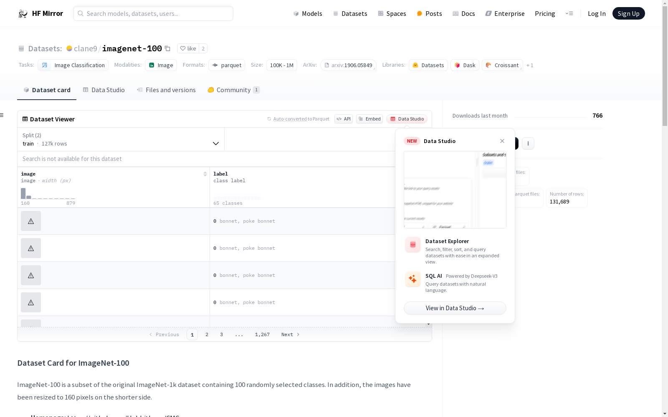
Task: Open the Community tab
Action: pyautogui.click(x=234, y=90)
